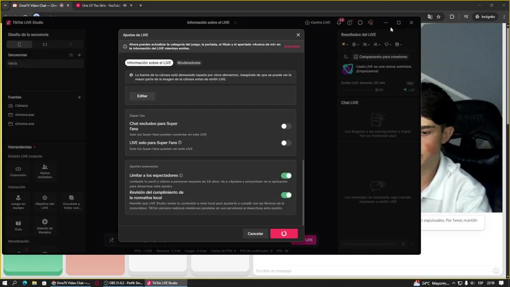Open Windows Start menu

(x=5, y=283)
